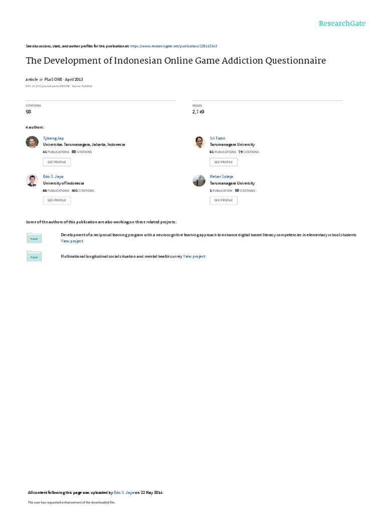Click See Profile under Nekar Suteja

(224, 200)
